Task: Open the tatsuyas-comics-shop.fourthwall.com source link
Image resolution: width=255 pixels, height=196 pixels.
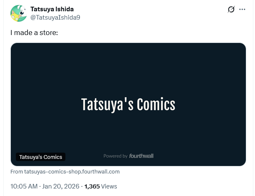Action: click(72, 171)
